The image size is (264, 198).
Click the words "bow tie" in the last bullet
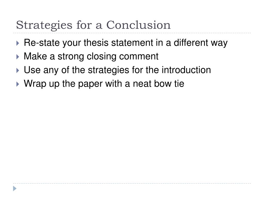click(169, 84)
